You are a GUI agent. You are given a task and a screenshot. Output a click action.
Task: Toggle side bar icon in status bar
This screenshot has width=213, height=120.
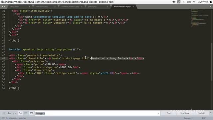3,118
